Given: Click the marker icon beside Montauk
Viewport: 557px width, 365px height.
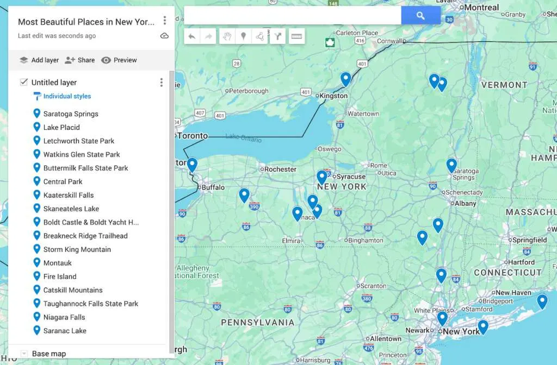Looking at the screenshot, I should [x=36, y=262].
